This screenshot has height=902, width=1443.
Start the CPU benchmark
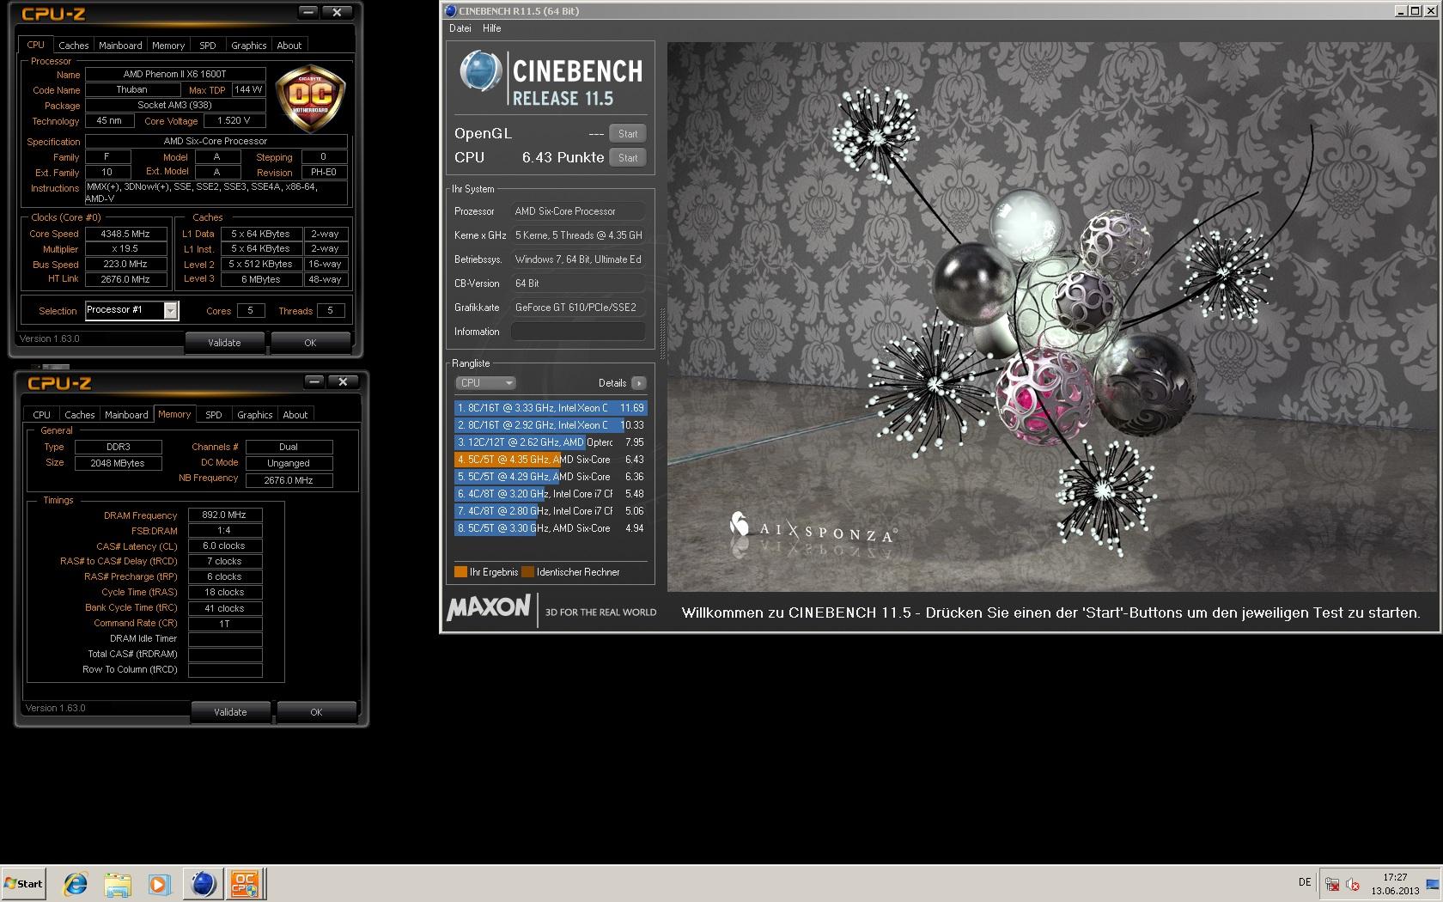[628, 158]
